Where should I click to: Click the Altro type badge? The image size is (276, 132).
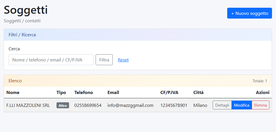(63, 105)
